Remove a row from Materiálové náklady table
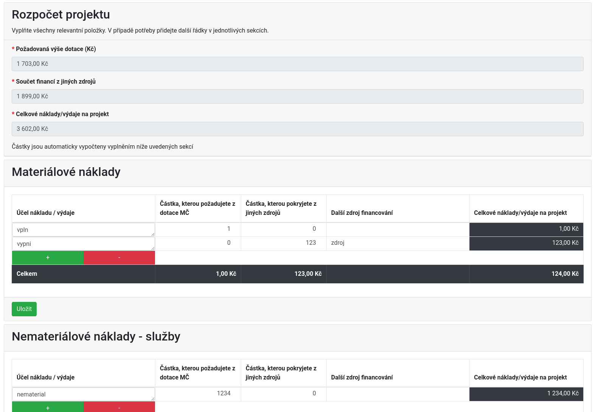Image resolution: width=595 pixels, height=412 pixels. pyautogui.click(x=119, y=258)
